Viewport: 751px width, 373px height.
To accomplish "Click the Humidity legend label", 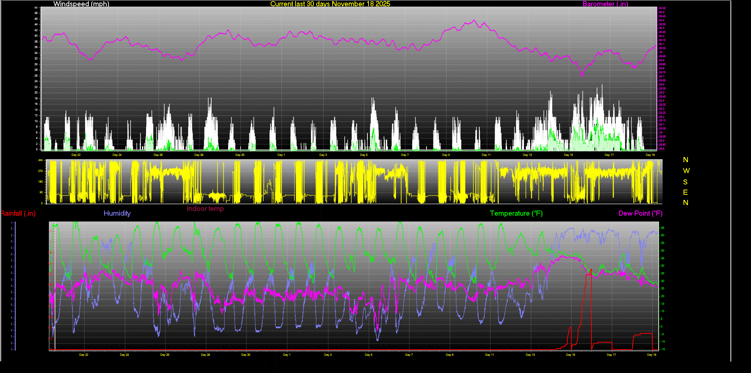I will tap(117, 213).
